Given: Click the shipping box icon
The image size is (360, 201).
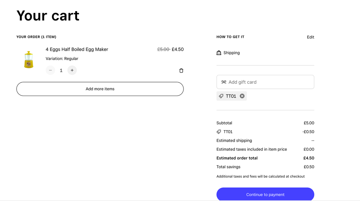Looking at the screenshot, I should [219, 53].
